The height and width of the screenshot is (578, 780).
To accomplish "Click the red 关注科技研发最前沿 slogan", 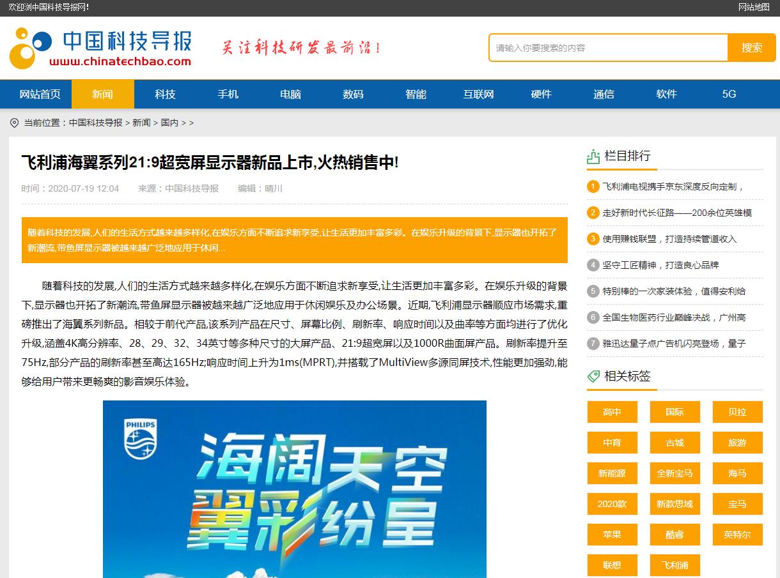I will (301, 48).
